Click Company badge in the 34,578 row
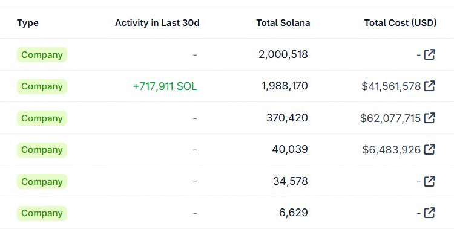 tap(42, 182)
